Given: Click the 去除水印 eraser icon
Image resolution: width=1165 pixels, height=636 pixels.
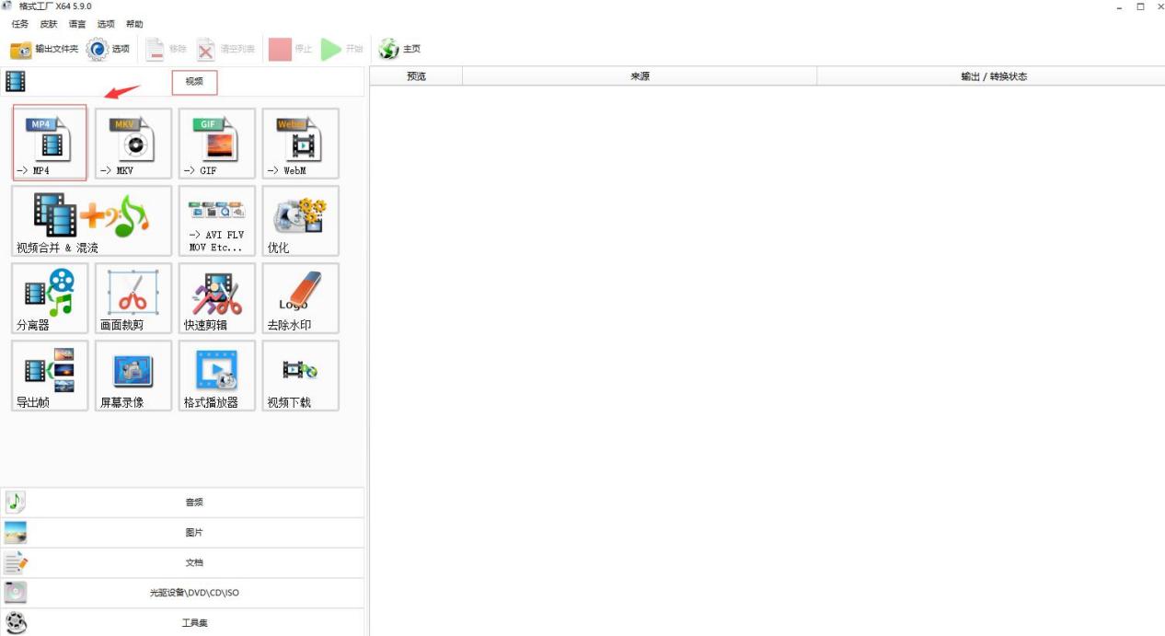Looking at the screenshot, I should (300, 297).
